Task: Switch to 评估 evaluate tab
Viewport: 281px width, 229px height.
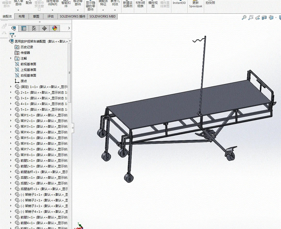Action: click(51, 16)
